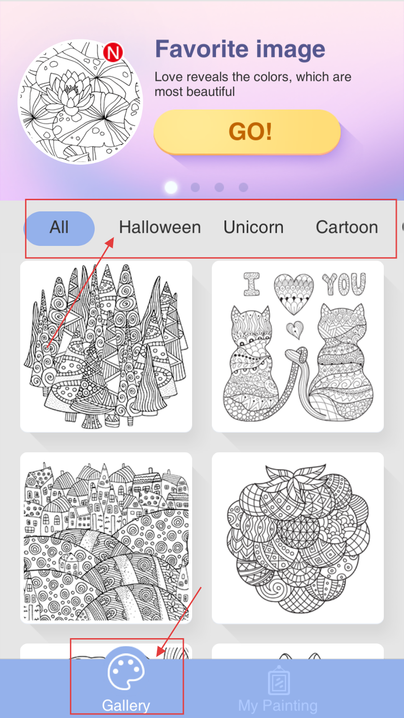Tap the Favorite image banner title
This screenshot has width=404, height=718.
coord(240,49)
